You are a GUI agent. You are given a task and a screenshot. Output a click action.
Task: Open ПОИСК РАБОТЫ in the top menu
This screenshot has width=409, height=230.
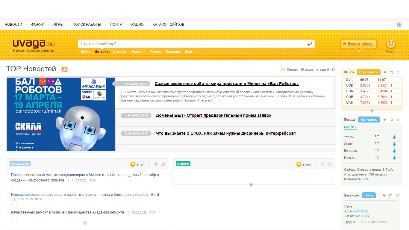(87, 25)
